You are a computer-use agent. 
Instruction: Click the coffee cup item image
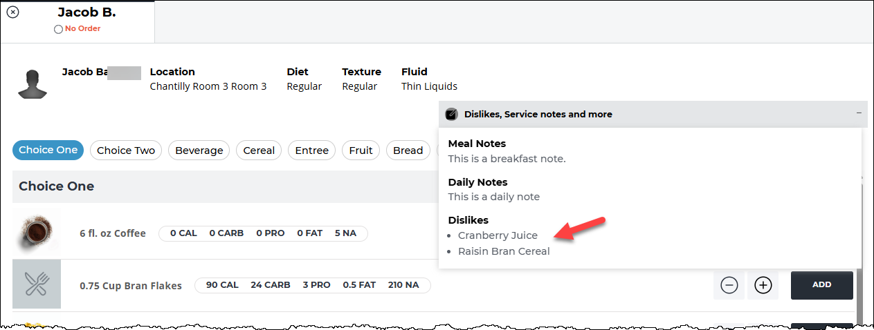point(37,232)
